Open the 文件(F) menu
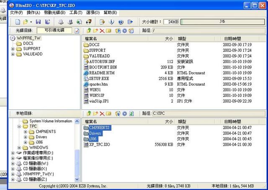Viewport: 268px width, 190px height. pos(16,13)
